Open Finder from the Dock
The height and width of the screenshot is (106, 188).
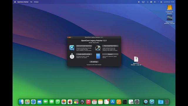pyautogui.click(x=21, y=102)
